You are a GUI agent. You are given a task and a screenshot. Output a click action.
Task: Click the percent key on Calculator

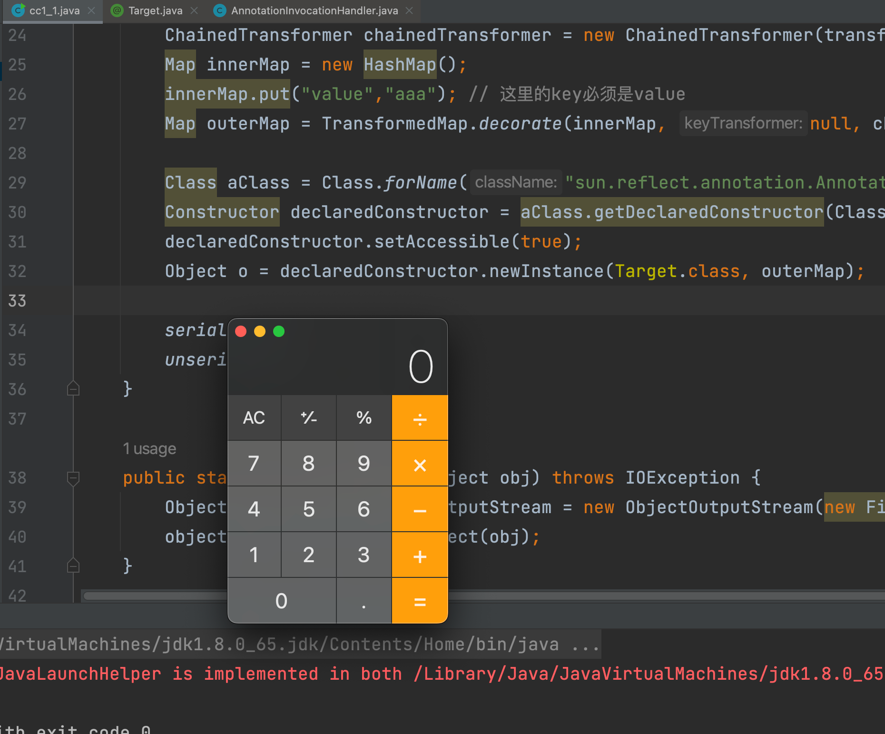point(364,417)
